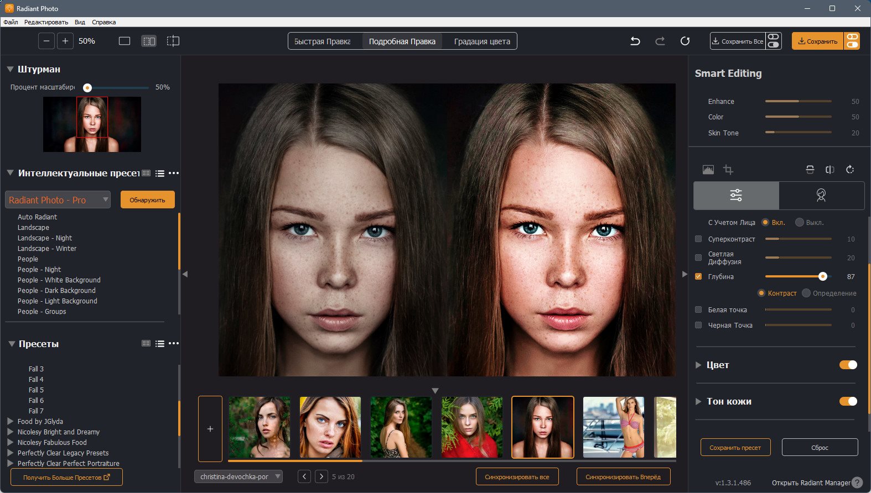Click the redo arrow icon
The image size is (871, 493).
(x=660, y=41)
